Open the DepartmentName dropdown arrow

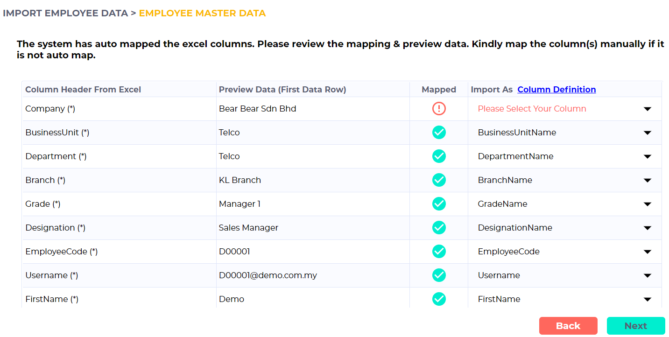(647, 156)
